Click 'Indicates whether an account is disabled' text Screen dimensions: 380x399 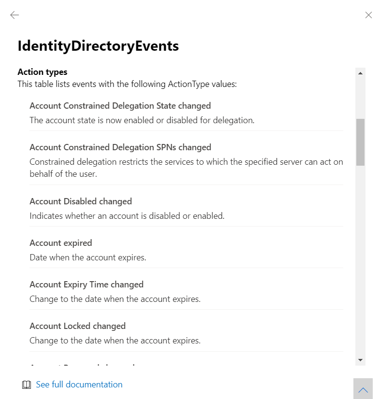click(127, 216)
